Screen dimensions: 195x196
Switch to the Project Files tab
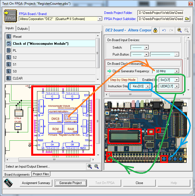(x=41, y=174)
